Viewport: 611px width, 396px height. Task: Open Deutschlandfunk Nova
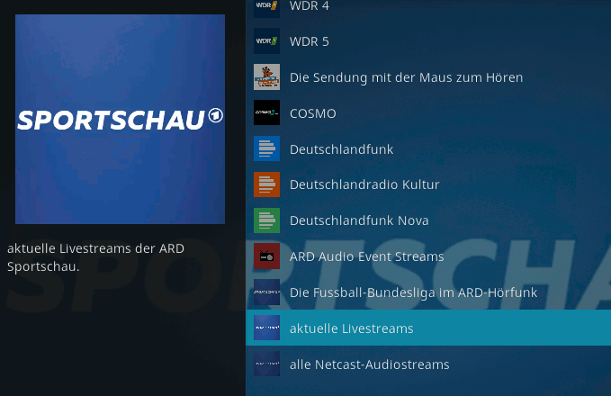(x=428, y=220)
